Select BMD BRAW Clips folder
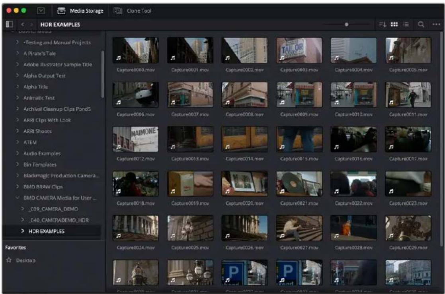This screenshot has width=445, height=294. pos(43,187)
